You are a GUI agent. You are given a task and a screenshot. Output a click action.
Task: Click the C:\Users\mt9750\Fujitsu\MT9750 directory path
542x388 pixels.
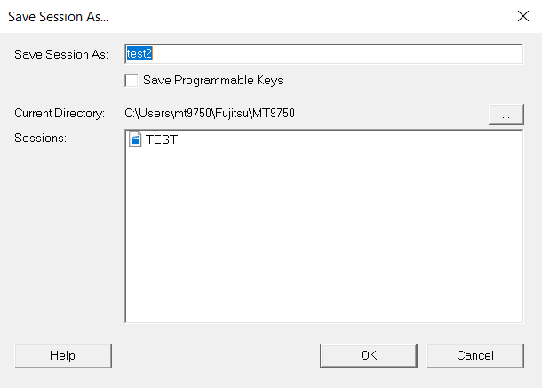[x=210, y=114]
